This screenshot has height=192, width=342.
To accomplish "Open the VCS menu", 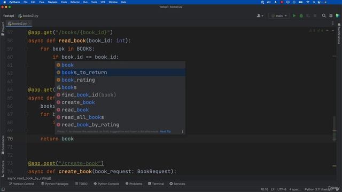I will pyautogui.click(x=103, y=2).
